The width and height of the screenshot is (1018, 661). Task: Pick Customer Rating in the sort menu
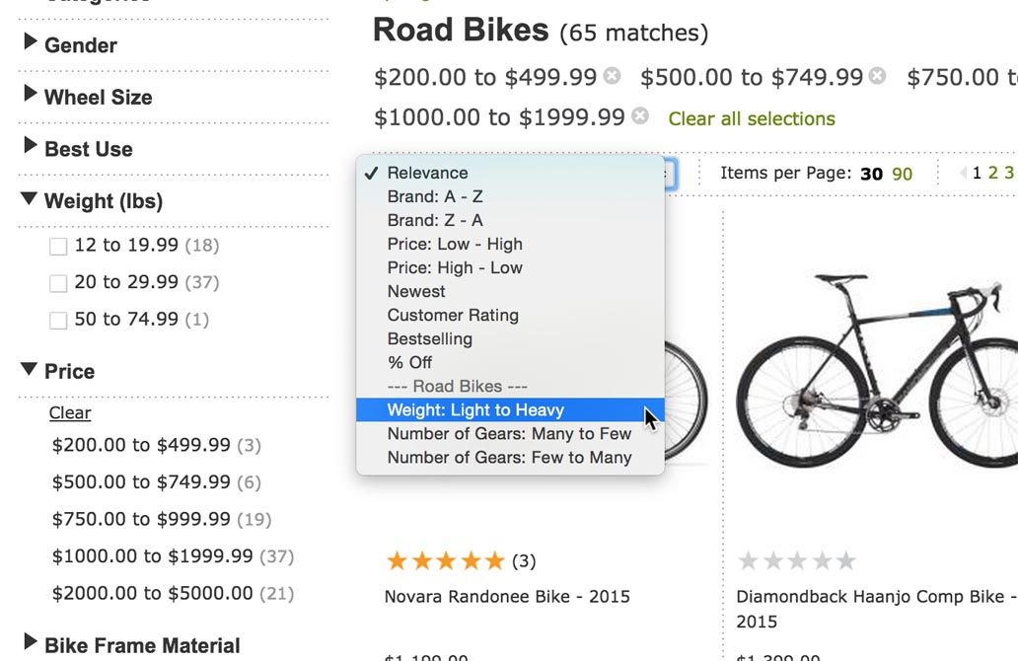(453, 316)
